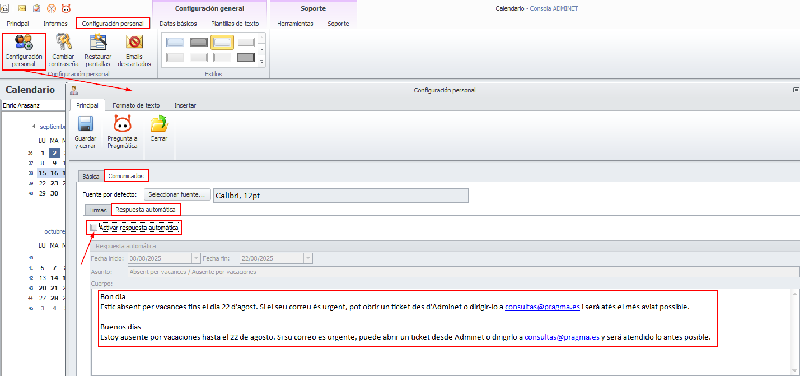Open the clipboard tasks quick access icon
The width and height of the screenshot is (800, 376).
coord(37,8)
